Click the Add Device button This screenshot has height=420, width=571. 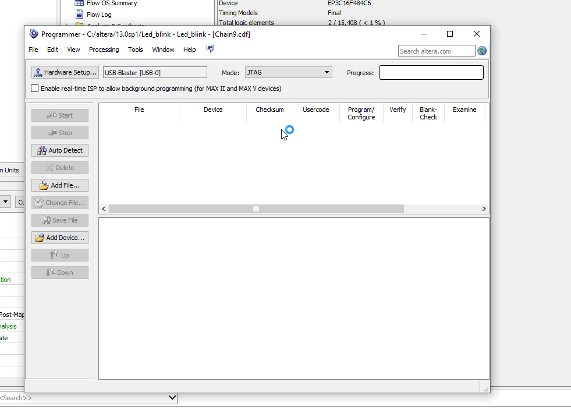(60, 238)
